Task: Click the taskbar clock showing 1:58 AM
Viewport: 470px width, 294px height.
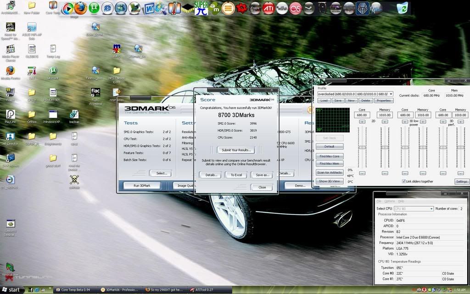Action: 459,290
